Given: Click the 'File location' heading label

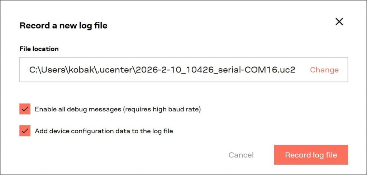Looking at the screenshot, I should (39, 49).
